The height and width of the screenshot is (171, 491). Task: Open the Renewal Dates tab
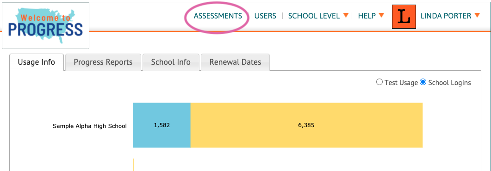pyautogui.click(x=235, y=62)
